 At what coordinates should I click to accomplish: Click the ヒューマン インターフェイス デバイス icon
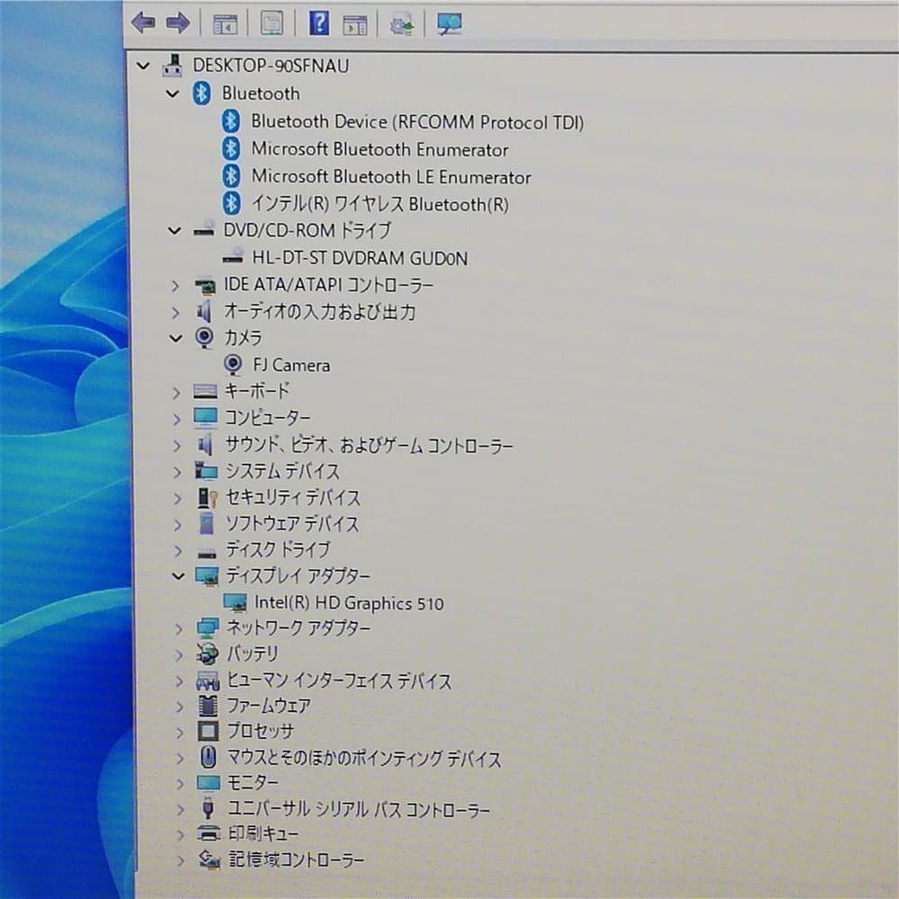pyautogui.click(x=209, y=681)
